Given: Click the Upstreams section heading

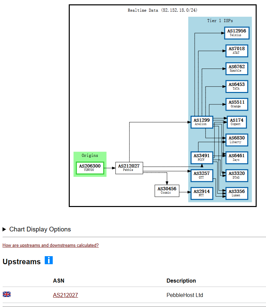Looking at the screenshot, I should coord(21,262).
